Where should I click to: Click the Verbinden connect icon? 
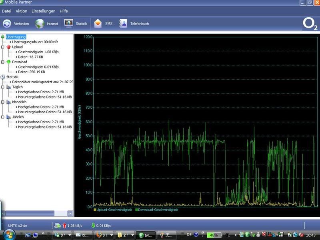7,24
